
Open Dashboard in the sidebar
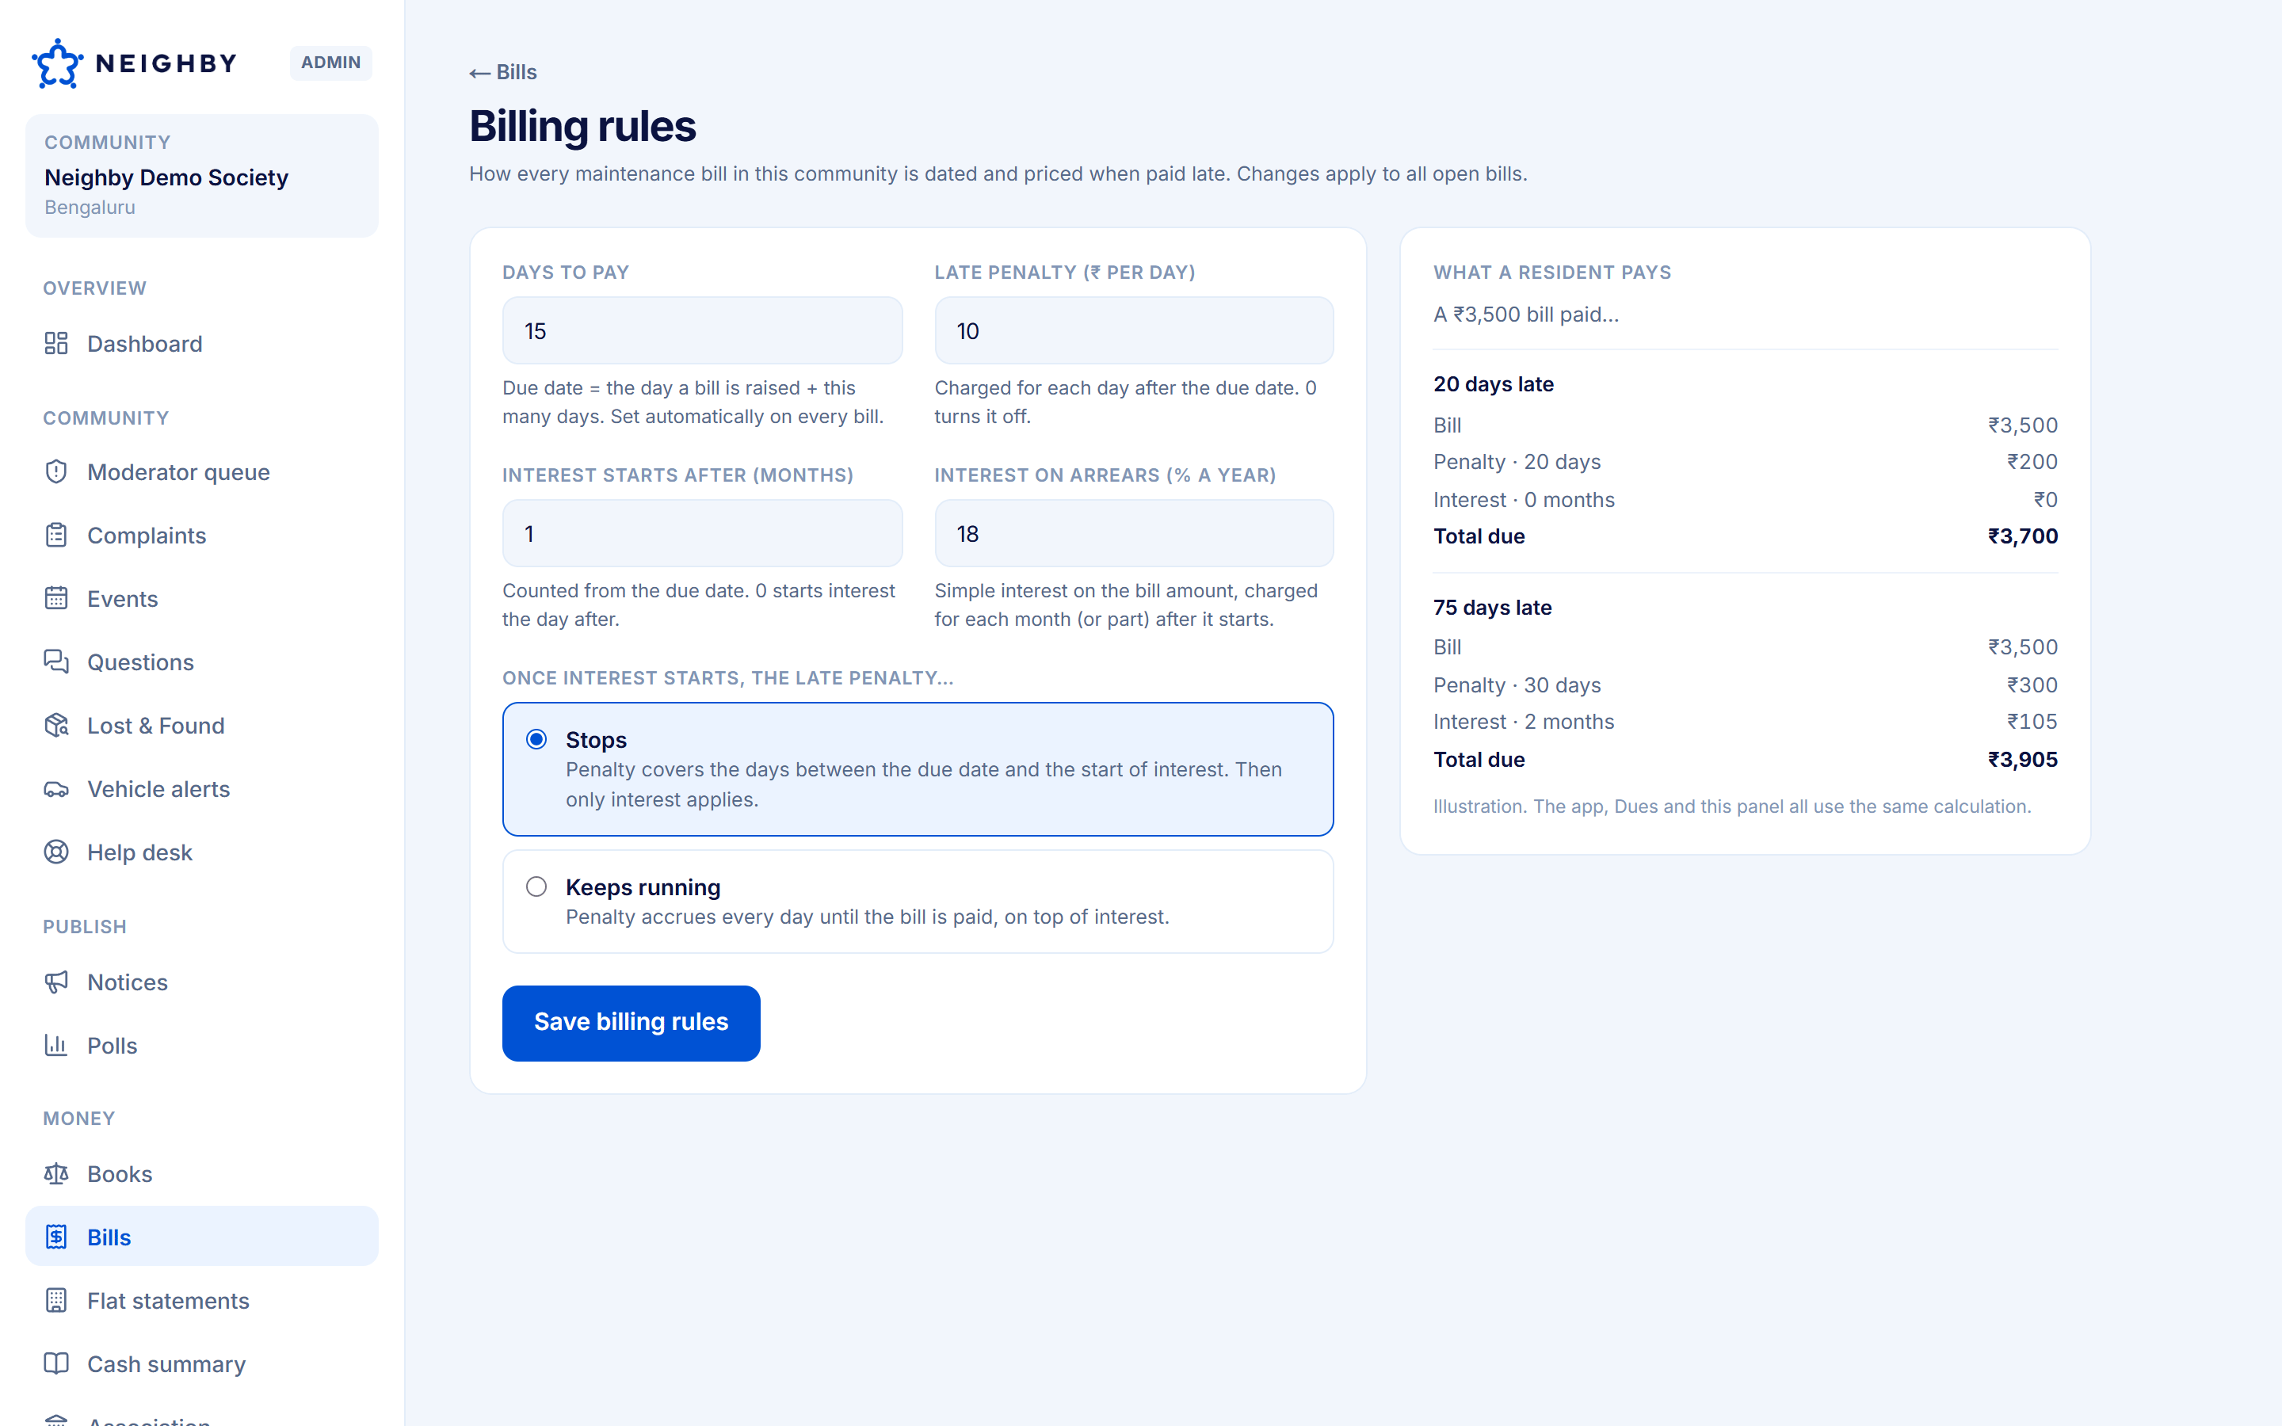click(202, 343)
